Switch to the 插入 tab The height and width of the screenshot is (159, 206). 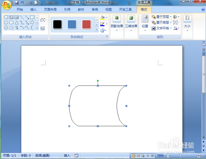33,9
